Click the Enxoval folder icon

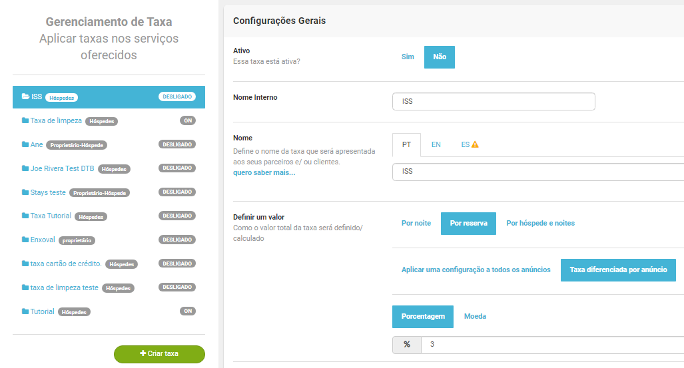(25, 240)
